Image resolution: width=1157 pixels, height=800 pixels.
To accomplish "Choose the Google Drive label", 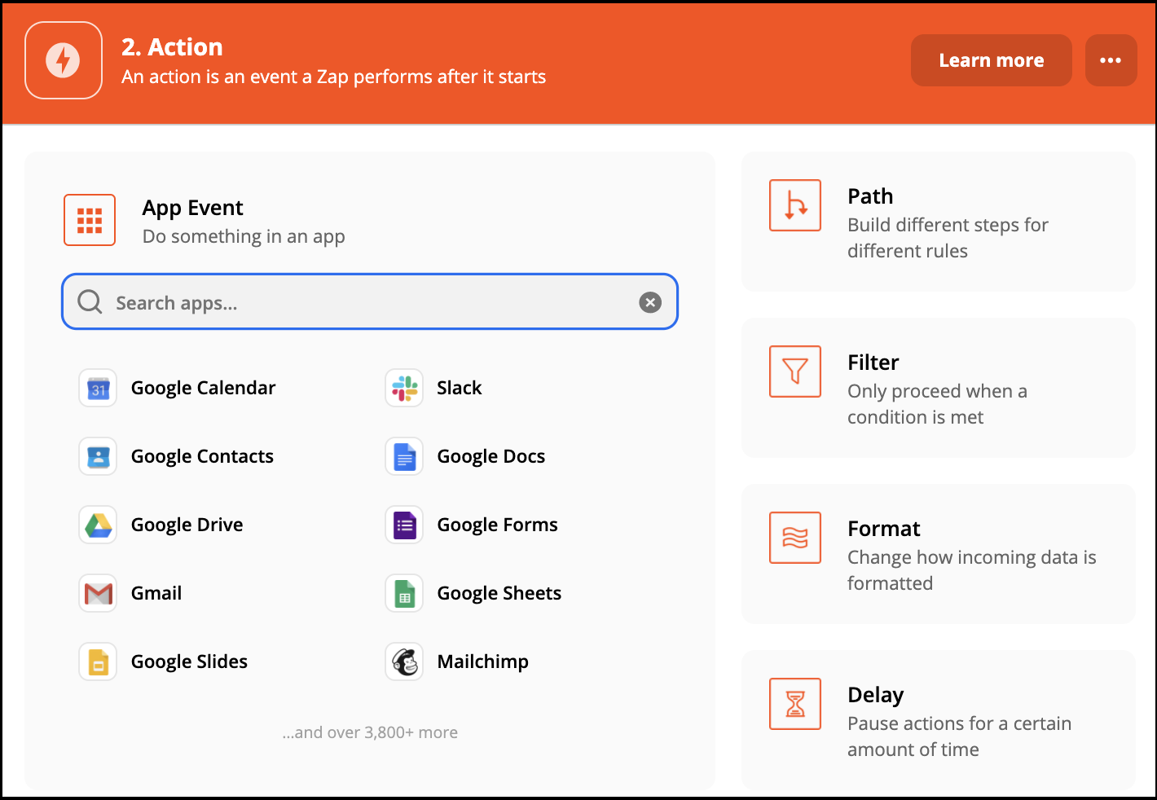I will (x=187, y=525).
